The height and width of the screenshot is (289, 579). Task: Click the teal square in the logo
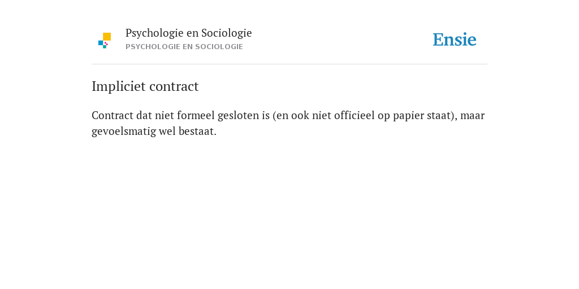coord(105,47)
